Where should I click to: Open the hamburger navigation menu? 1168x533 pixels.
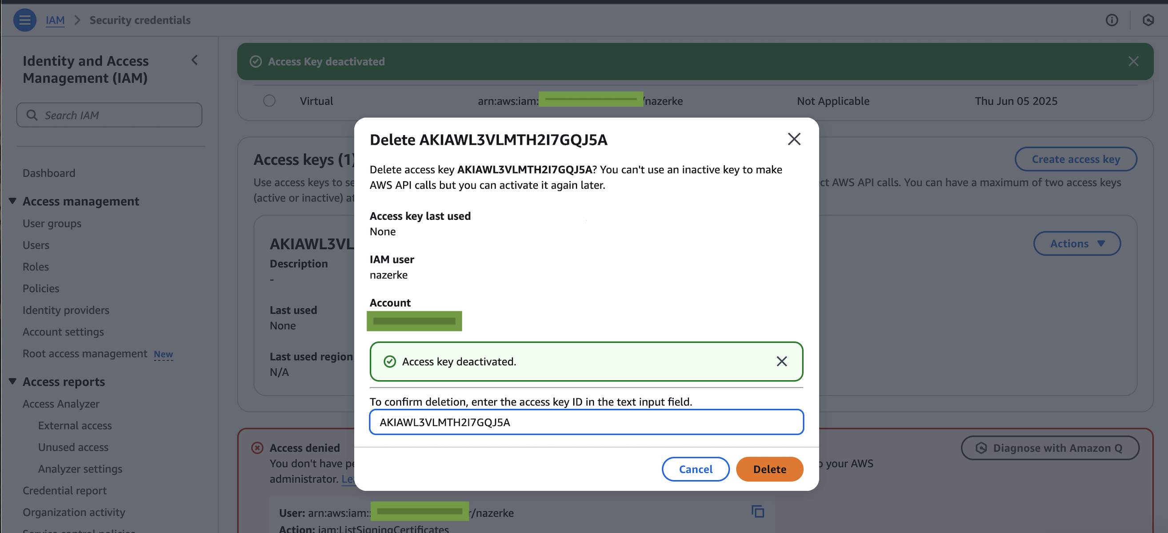pyautogui.click(x=25, y=20)
